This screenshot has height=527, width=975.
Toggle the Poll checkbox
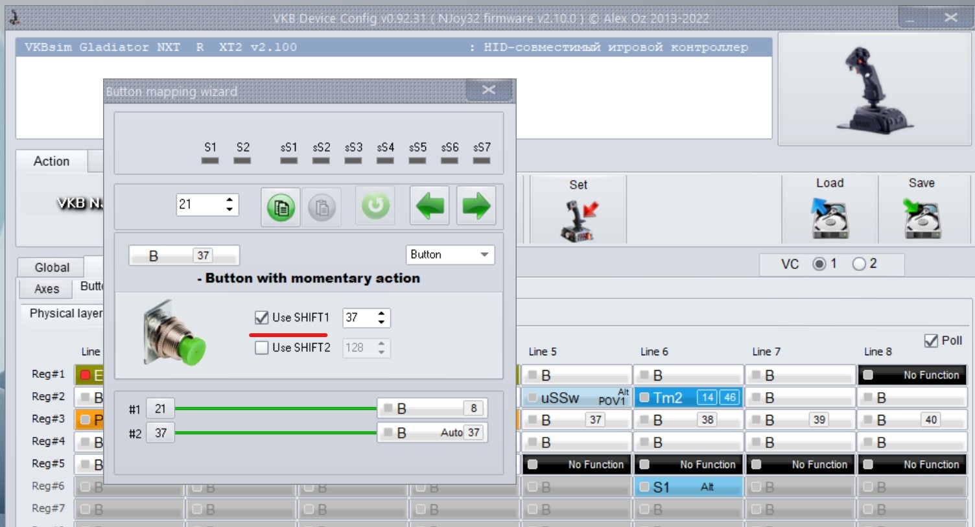coord(931,341)
